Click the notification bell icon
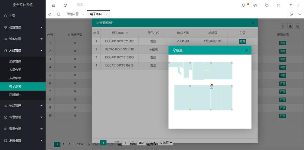 [244, 5]
